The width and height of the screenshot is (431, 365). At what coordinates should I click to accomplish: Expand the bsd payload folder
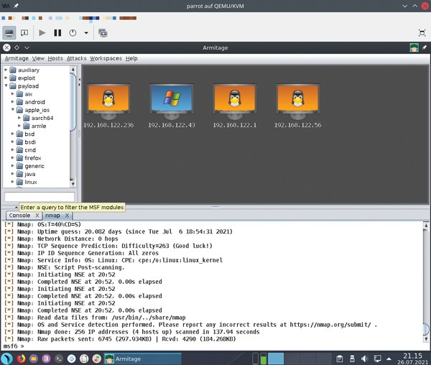coord(13,134)
